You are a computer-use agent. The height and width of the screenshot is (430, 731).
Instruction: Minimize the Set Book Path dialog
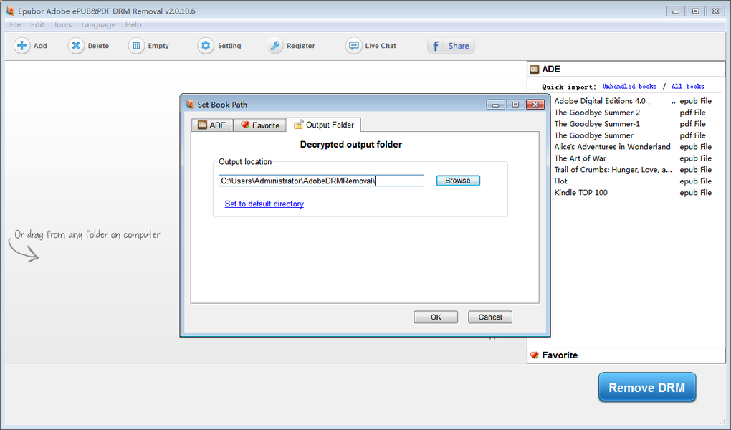point(495,105)
